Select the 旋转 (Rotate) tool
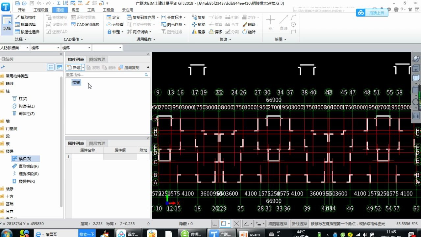This screenshot has width=421, height=237. coord(249,32)
